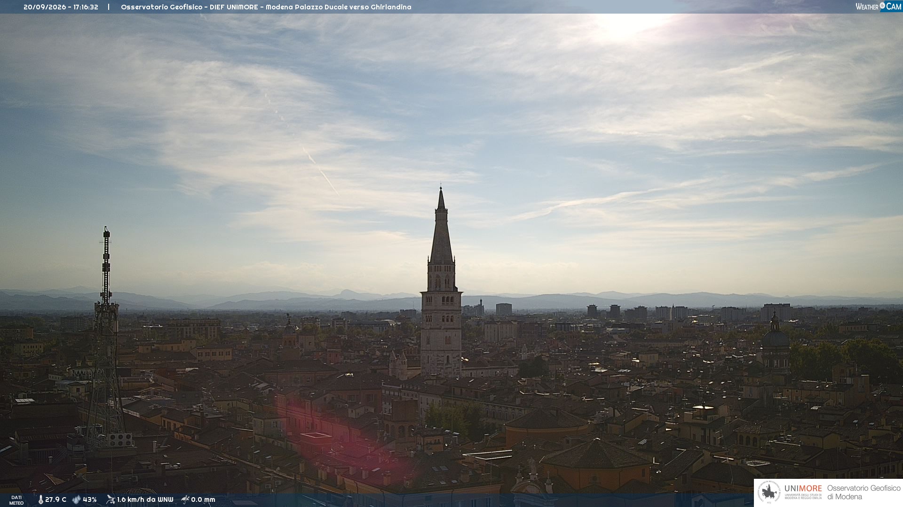Click the 27.9 C temperature reading
Screen dimensions: 903x507
[x=55, y=499]
